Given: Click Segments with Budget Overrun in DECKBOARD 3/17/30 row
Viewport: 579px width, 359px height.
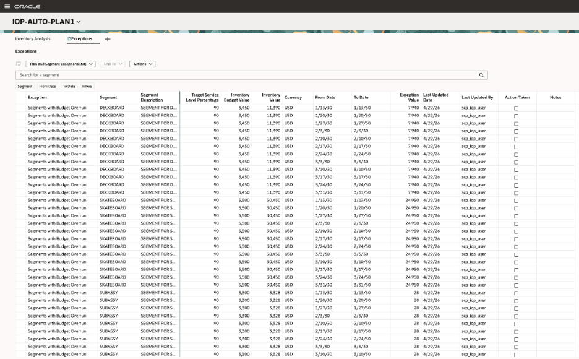Looking at the screenshot, I should point(57,177).
